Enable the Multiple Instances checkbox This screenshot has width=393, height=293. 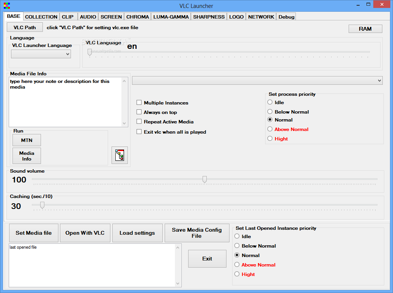pyautogui.click(x=139, y=103)
